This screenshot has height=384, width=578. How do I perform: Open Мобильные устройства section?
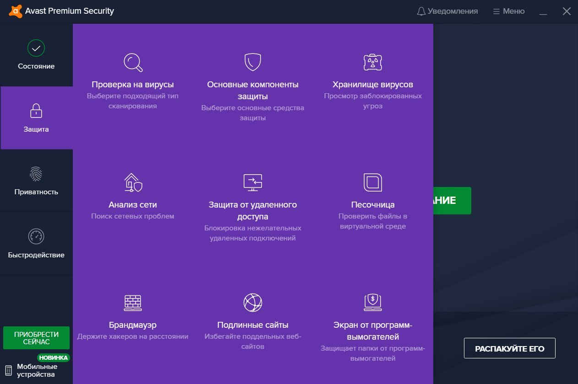[x=37, y=370]
